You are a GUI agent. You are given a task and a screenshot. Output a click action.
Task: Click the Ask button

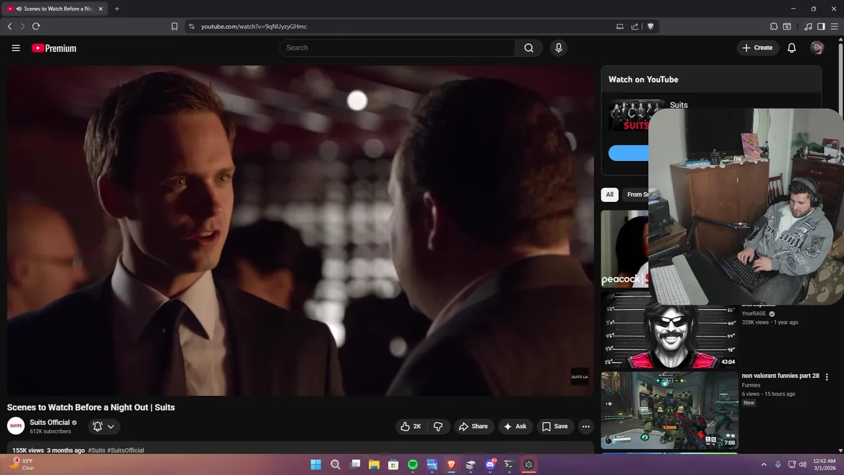[515, 426]
